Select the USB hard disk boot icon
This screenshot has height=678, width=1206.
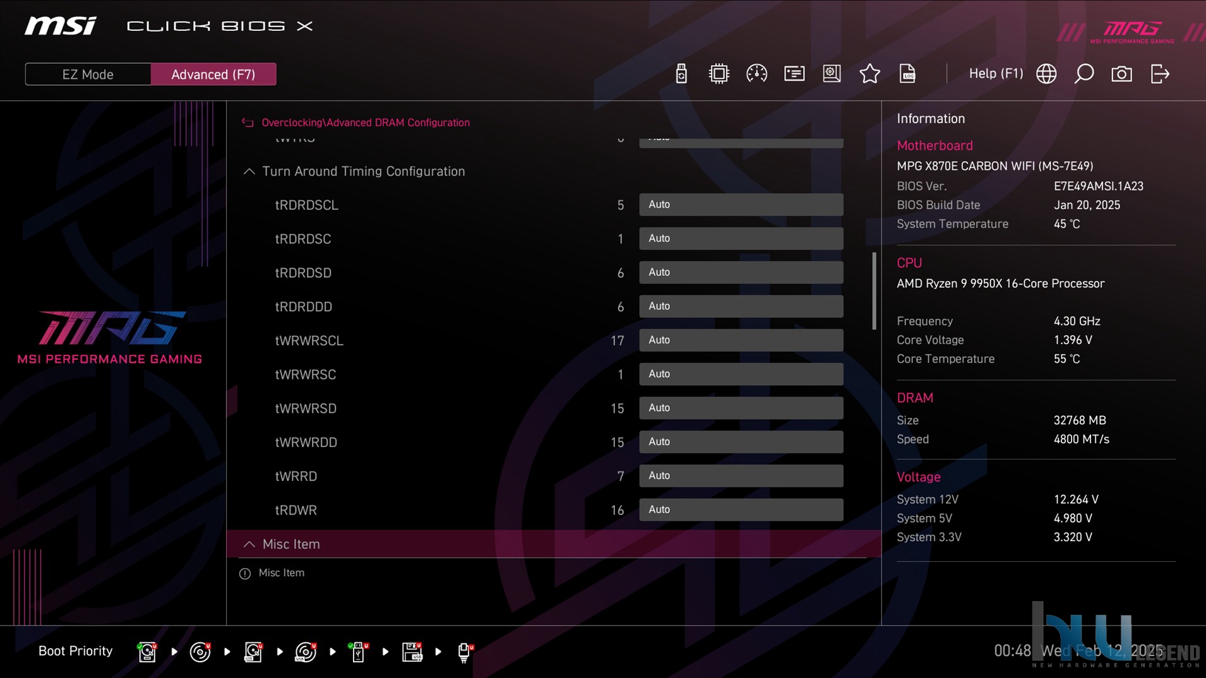[253, 651]
